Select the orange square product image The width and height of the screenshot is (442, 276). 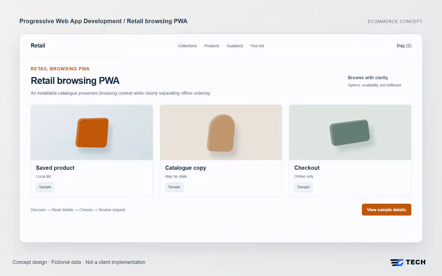(x=92, y=132)
